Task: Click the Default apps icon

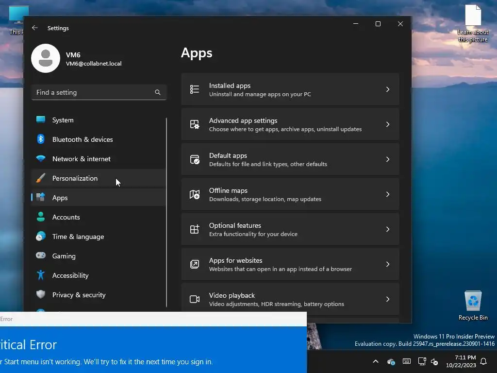Action: tap(195, 159)
